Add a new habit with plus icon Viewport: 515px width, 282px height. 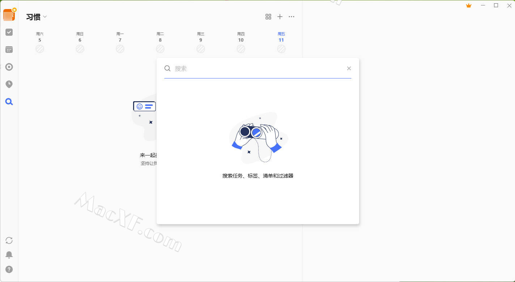click(x=280, y=17)
